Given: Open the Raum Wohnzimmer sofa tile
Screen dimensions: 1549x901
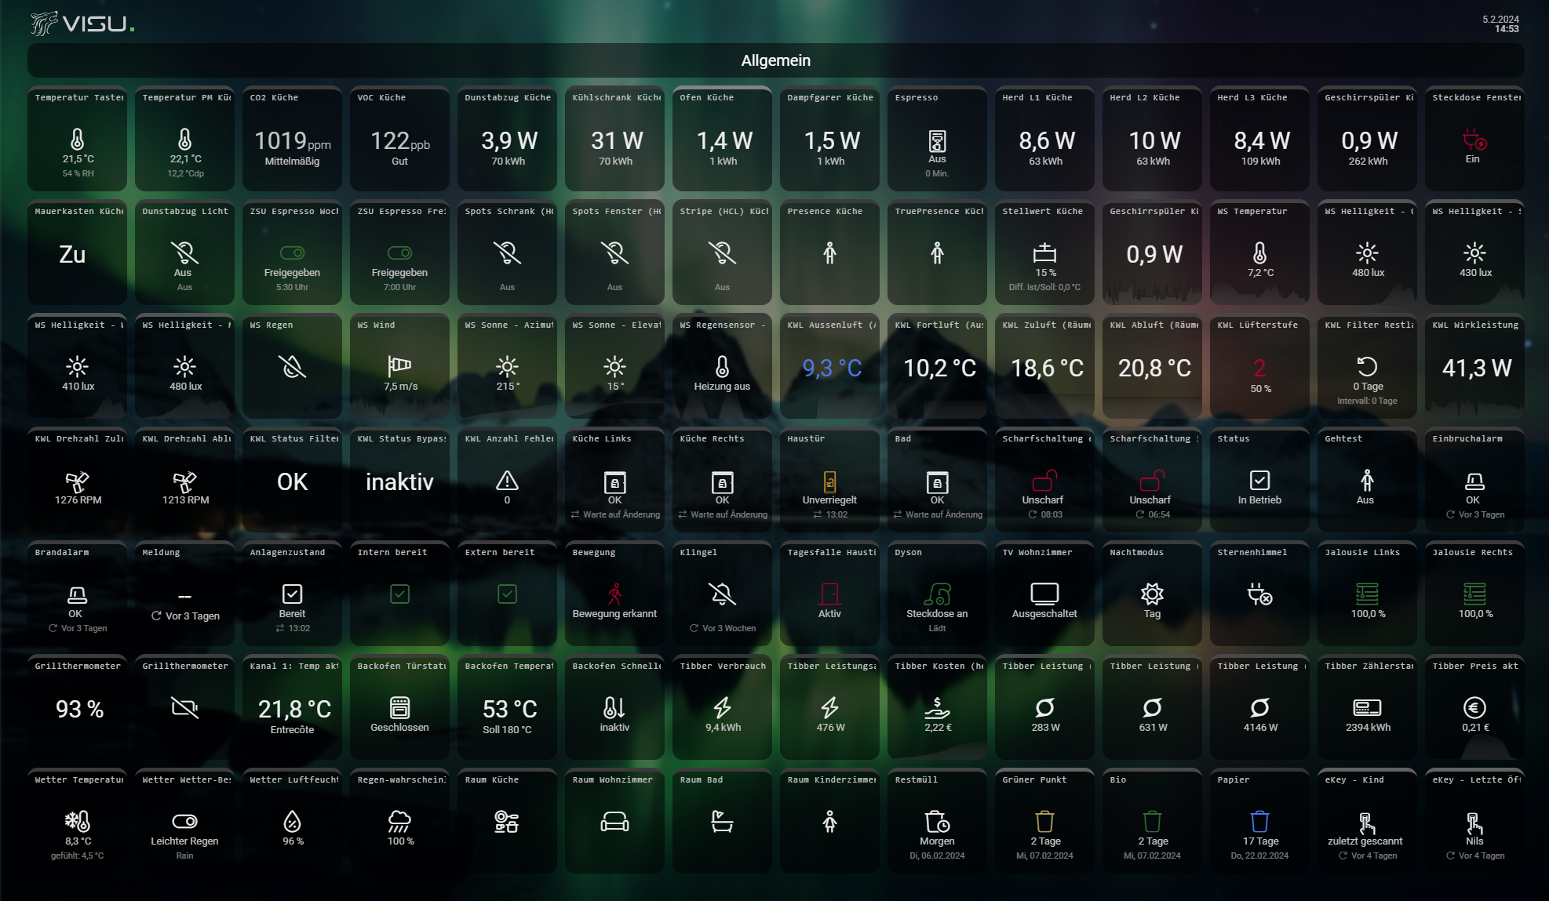Looking at the screenshot, I should pos(614,822).
